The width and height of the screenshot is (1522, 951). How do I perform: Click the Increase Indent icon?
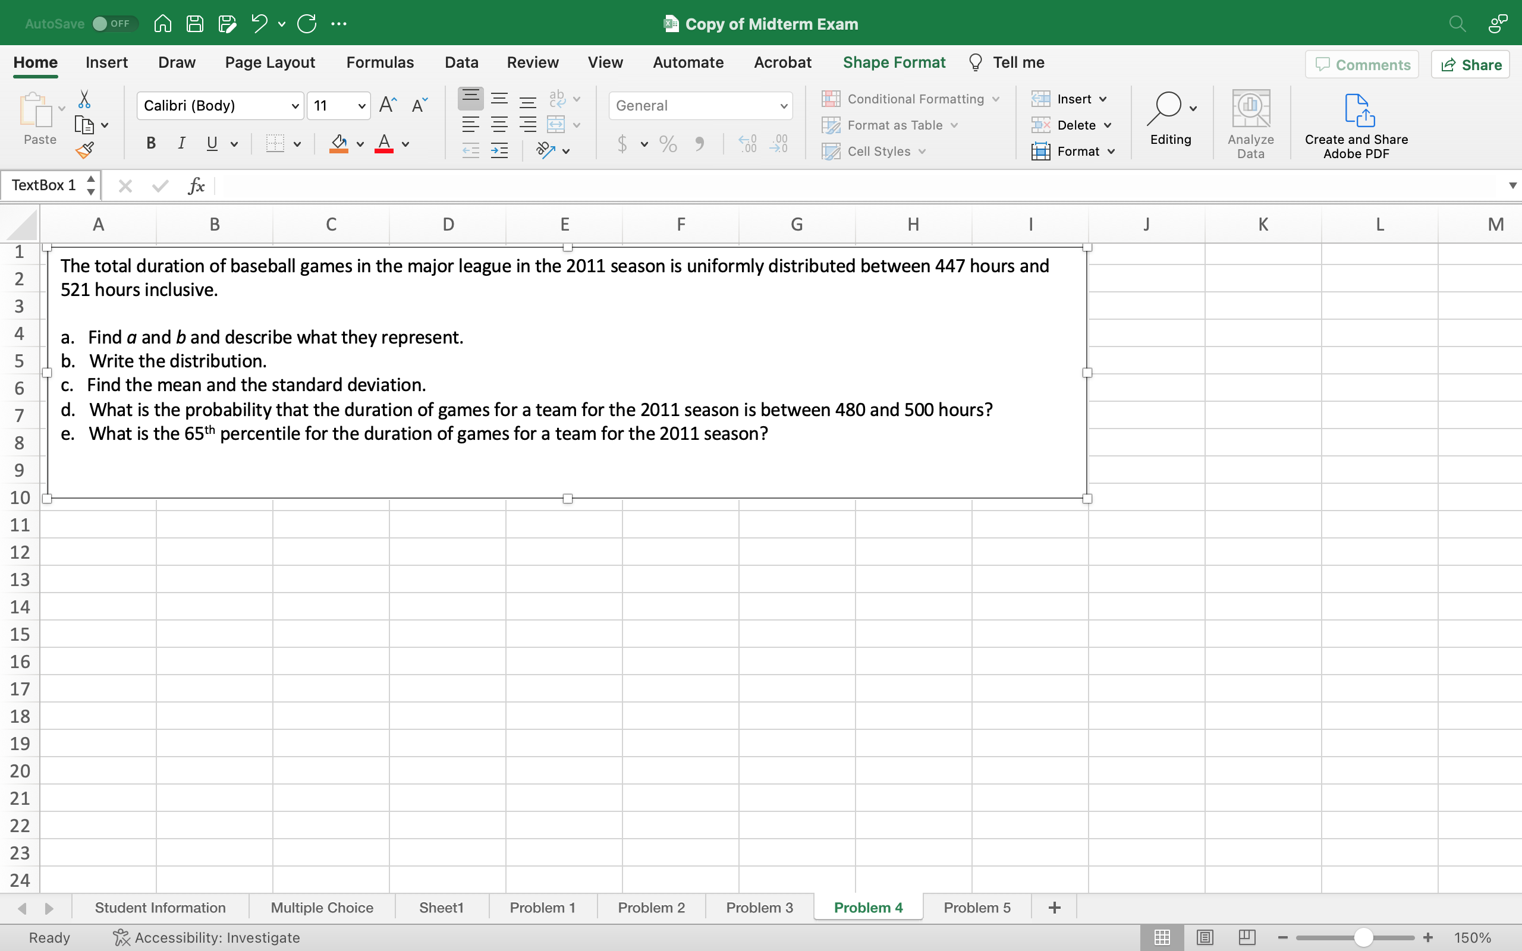click(499, 150)
